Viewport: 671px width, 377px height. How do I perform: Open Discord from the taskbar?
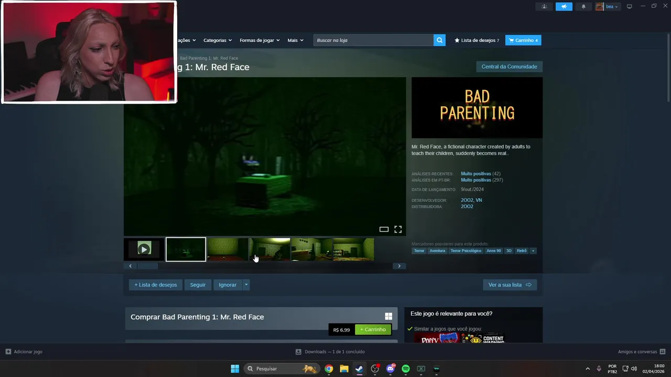coord(390,369)
